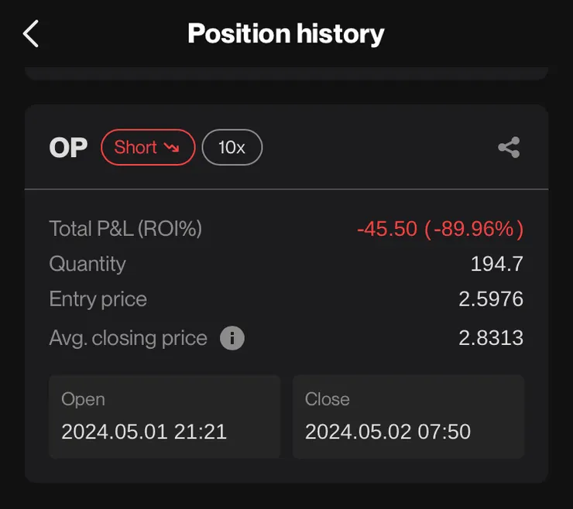Tap the share icon on OP card

[x=509, y=148]
